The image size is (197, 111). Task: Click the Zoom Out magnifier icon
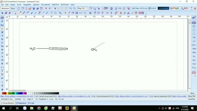(74, 8)
